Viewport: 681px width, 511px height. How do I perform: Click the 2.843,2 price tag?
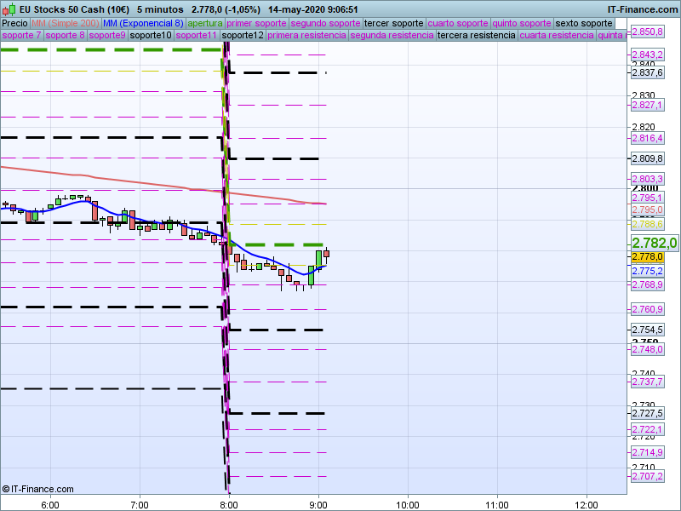[x=647, y=55]
